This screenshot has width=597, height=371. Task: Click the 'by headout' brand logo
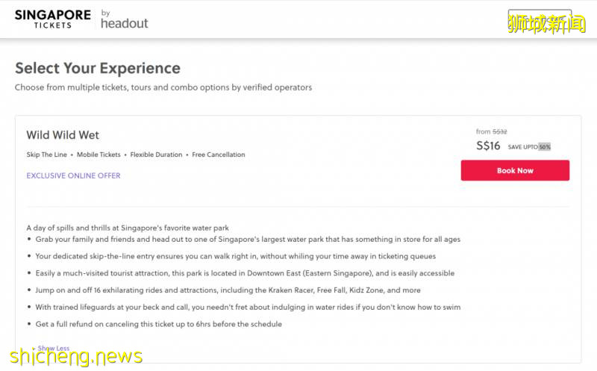point(124,20)
